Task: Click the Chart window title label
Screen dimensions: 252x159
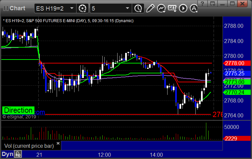Action: pos(17,8)
